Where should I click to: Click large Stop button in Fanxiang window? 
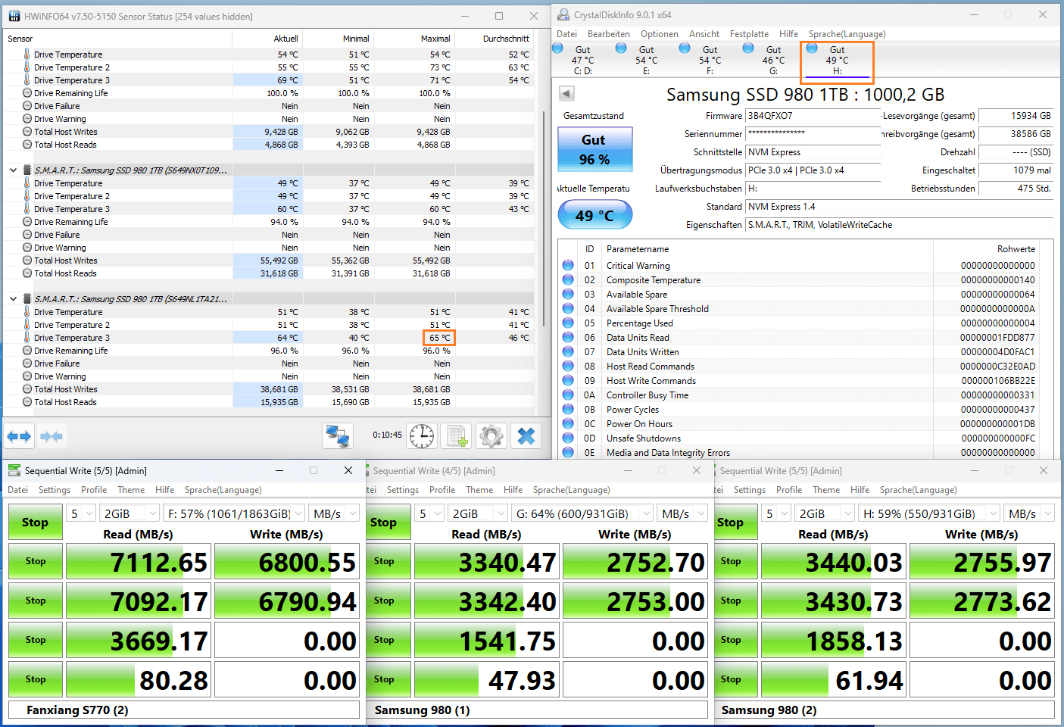[35, 522]
